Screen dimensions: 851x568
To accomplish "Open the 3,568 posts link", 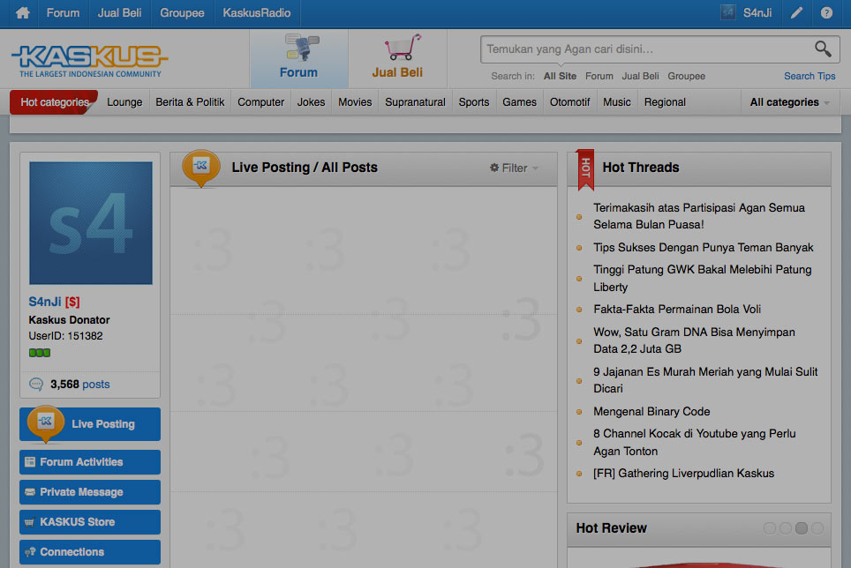I will [79, 385].
